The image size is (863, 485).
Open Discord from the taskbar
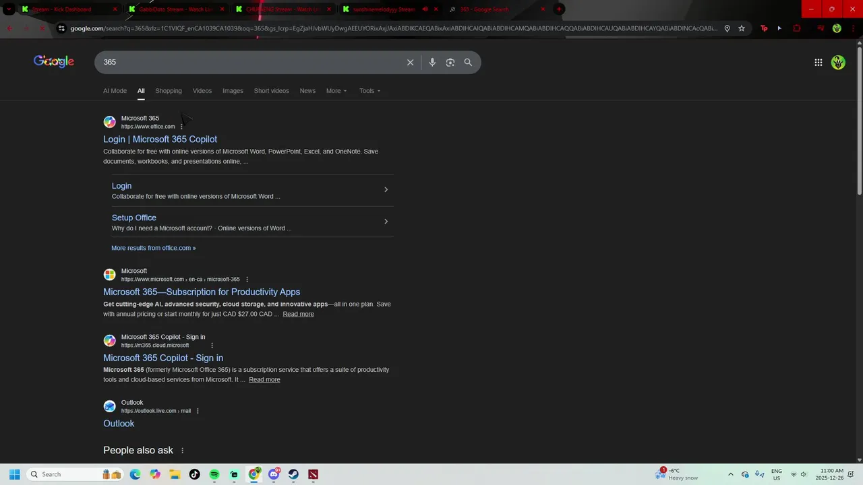(274, 474)
